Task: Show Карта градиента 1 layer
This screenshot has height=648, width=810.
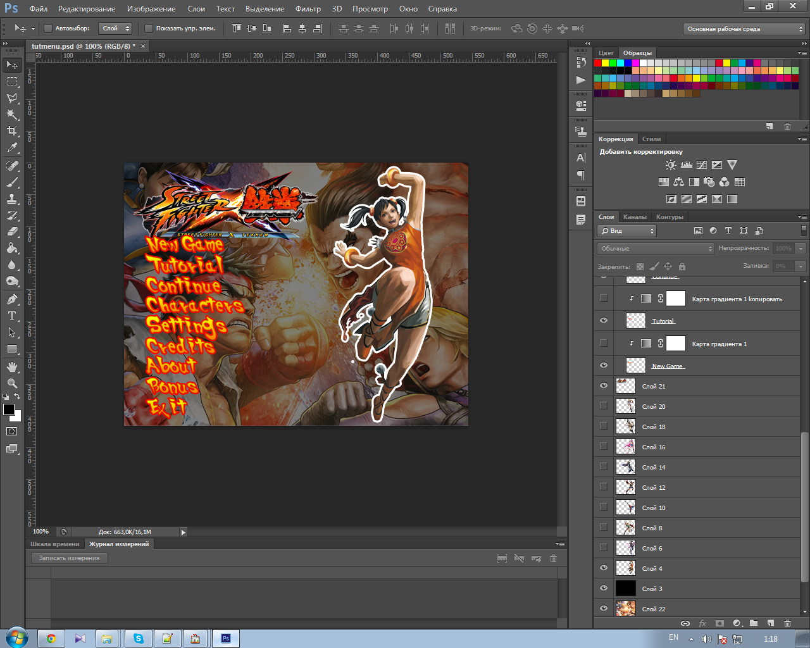Action: (x=604, y=343)
